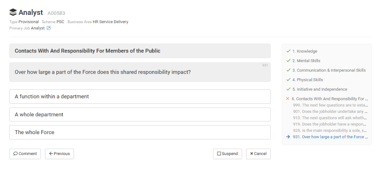This screenshot has height=171, width=381.
Task: Click the checkmark beside Initiative and Independence
Action: pyautogui.click(x=288, y=89)
